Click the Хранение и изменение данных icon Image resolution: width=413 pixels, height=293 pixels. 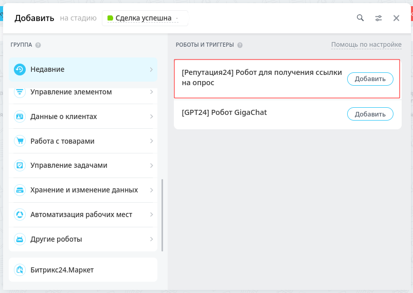[x=20, y=190]
